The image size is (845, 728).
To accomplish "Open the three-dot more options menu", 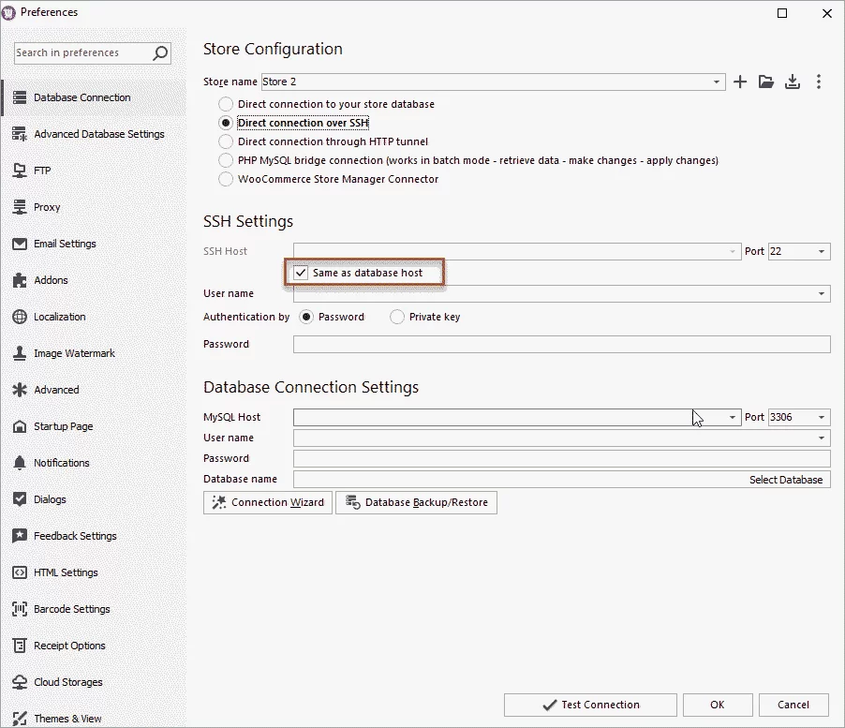I will click(819, 82).
